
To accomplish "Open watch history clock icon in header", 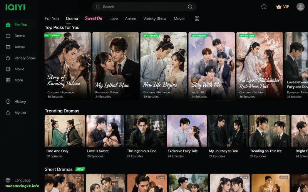I will [264, 7].
